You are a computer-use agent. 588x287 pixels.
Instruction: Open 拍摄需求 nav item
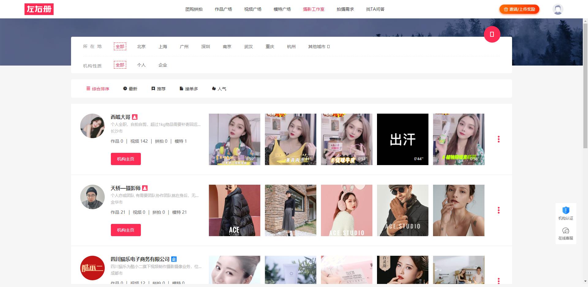[345, 9]
